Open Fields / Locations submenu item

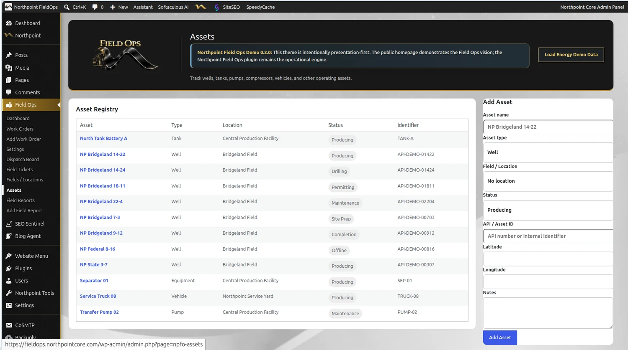25,180
